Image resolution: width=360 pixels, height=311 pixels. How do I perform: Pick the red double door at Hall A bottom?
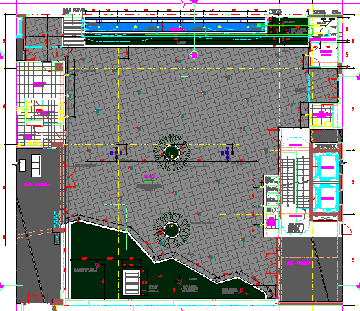tap(38, 298)
